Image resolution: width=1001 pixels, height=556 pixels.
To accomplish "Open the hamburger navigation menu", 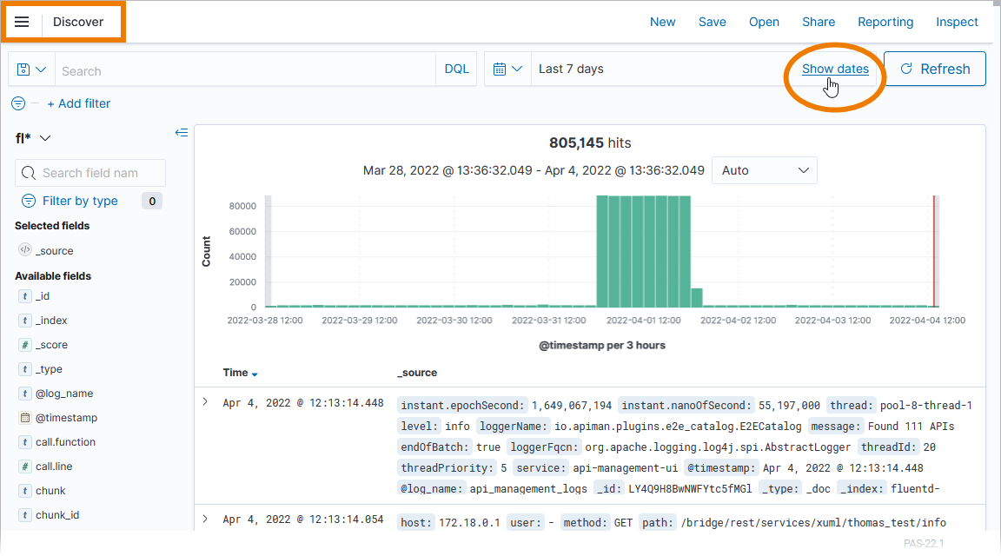I will click(22, 22).
